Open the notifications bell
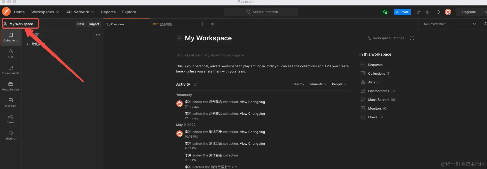Image resolution: width=487 pixels, height=169 pixels. pos(438,12)
